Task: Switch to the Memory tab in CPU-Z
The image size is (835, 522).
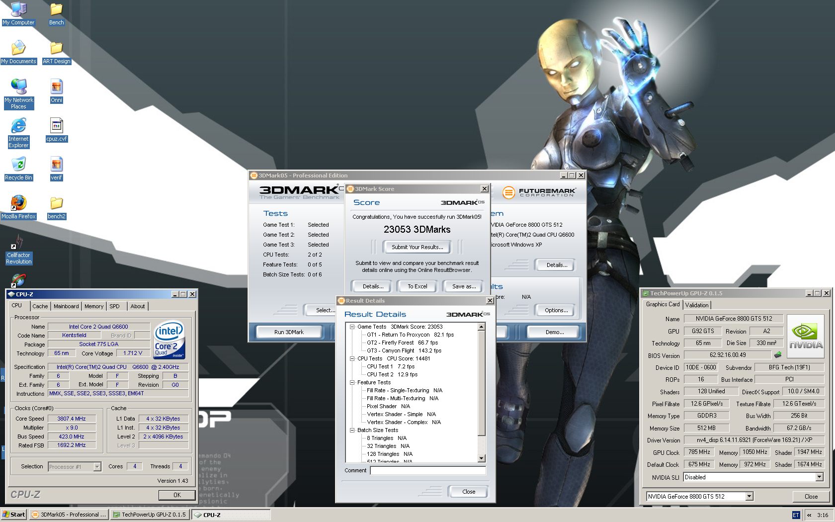Action: point(94,306)
